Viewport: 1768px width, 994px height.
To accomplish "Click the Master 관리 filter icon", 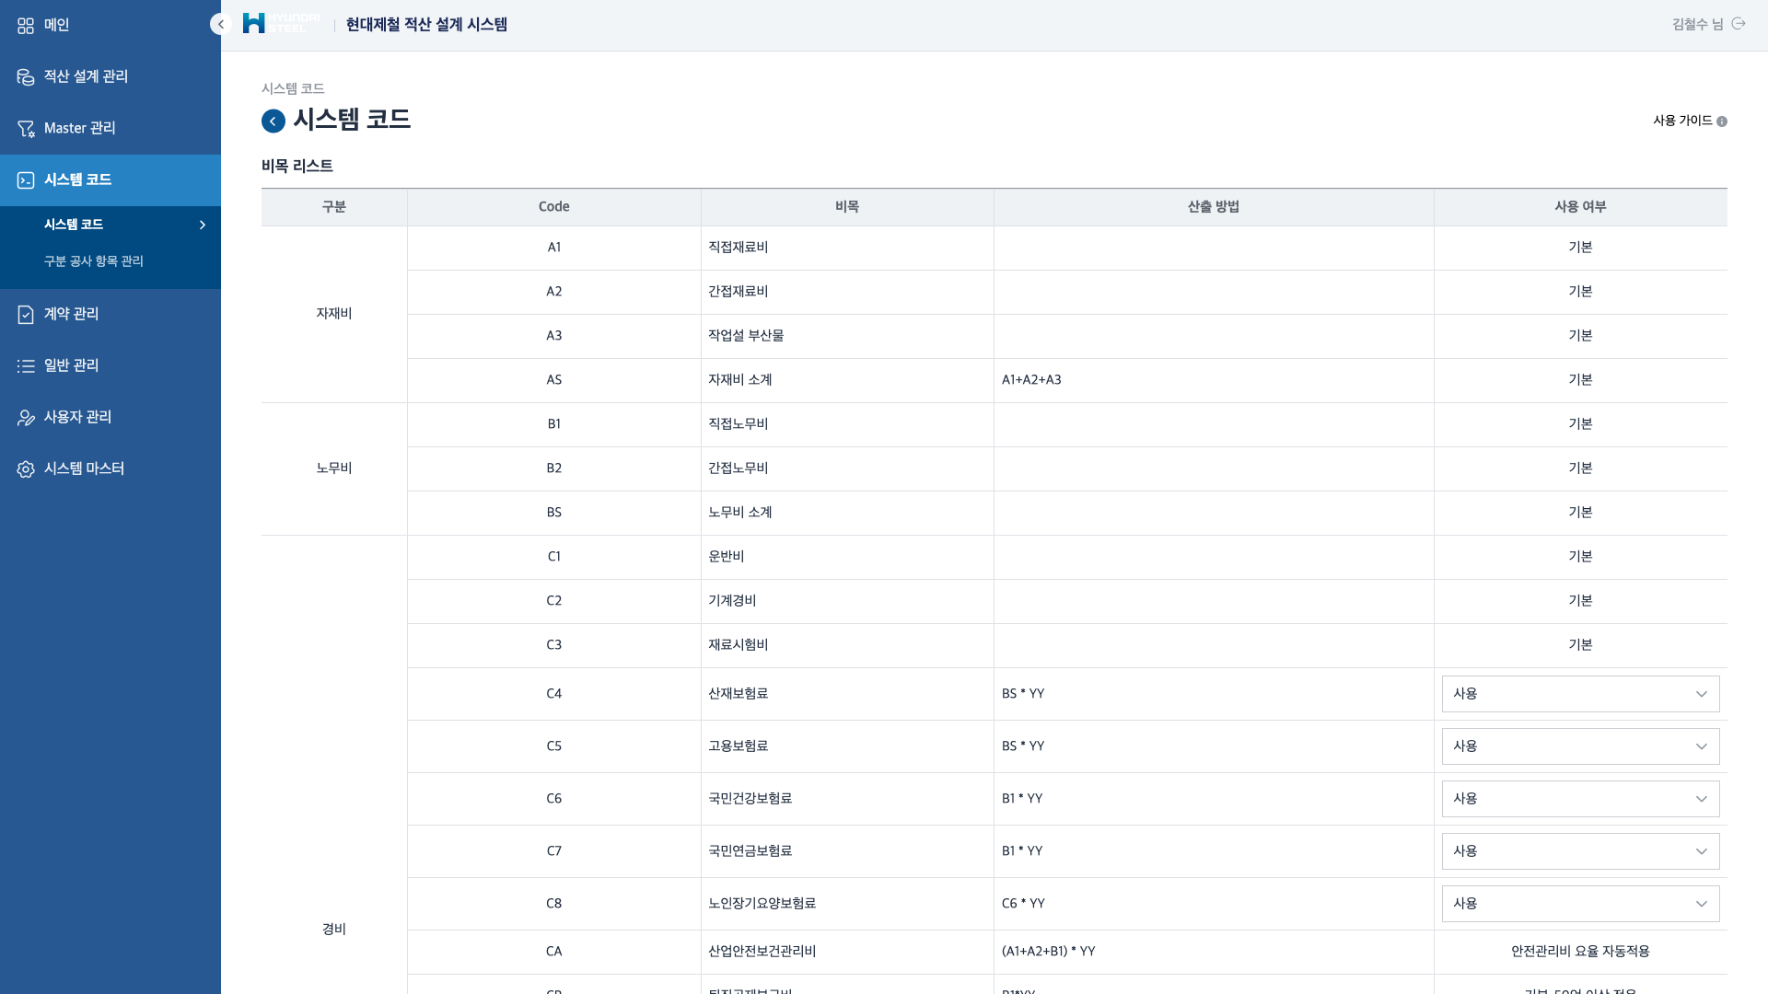I will tap(26, 129).
